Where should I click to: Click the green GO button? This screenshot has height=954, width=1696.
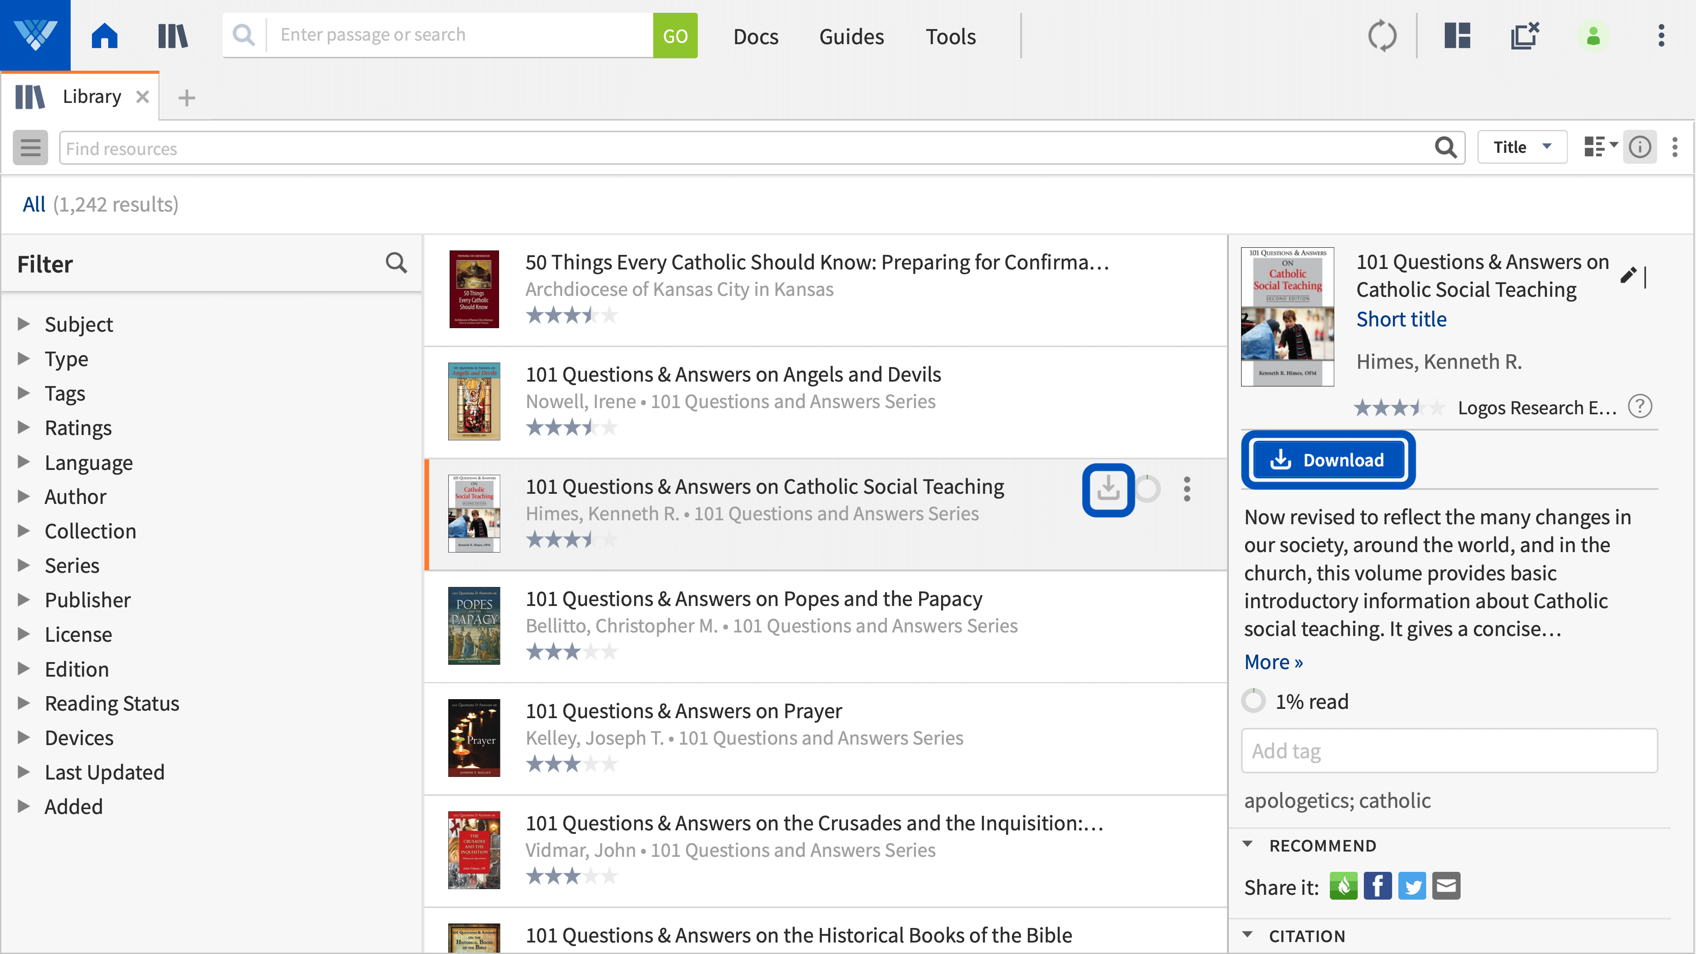pyautogui.click(x=675, y=35)
